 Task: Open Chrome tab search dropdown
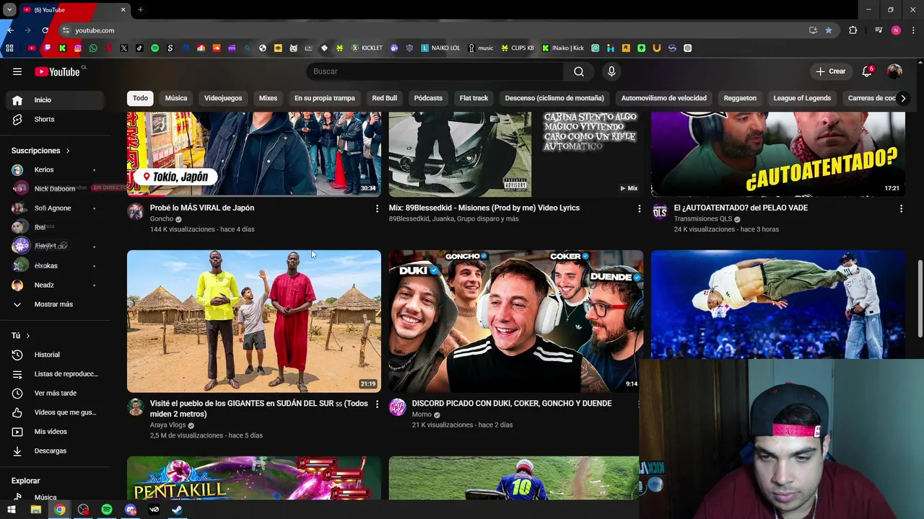(9, 9)
